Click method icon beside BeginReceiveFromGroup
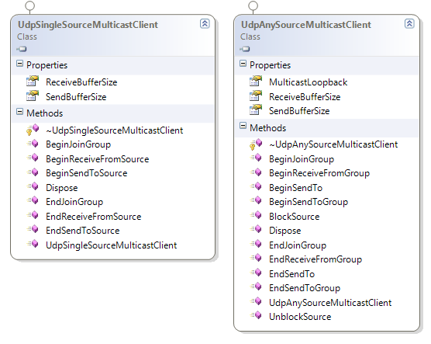Screen dimensions: 431x344 (x=256, y=172)
